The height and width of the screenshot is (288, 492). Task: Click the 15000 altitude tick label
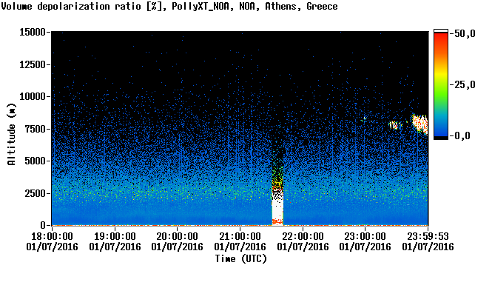point(33,32)
